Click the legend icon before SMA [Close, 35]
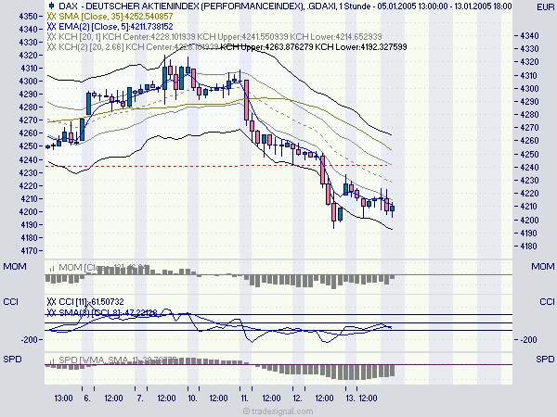557x417 pixels. point(51,17)
